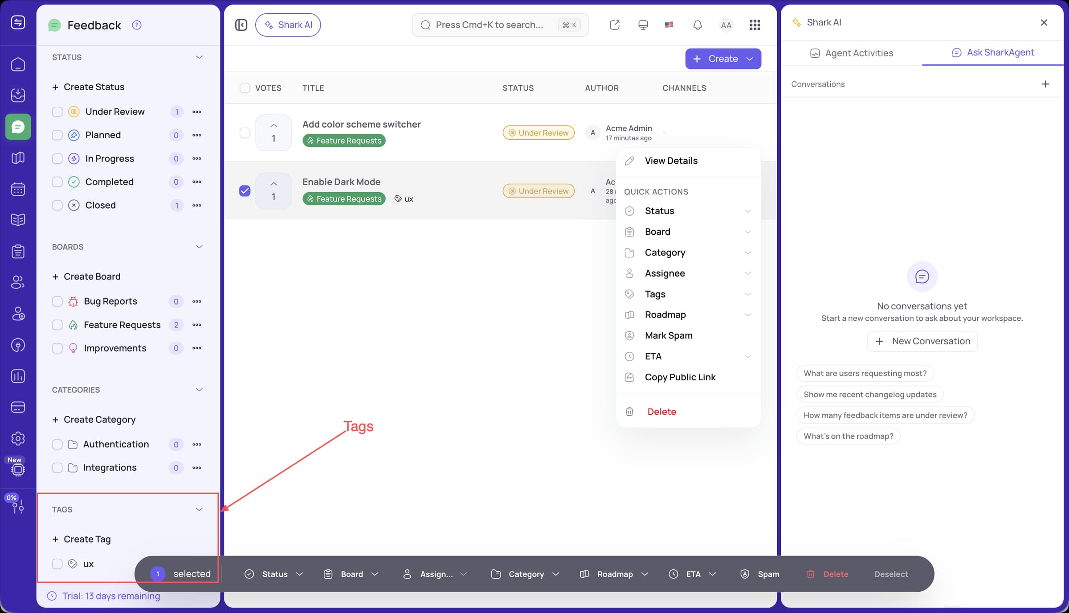
Task: Open the home icon in left sidebar
Action: point(18,65)
